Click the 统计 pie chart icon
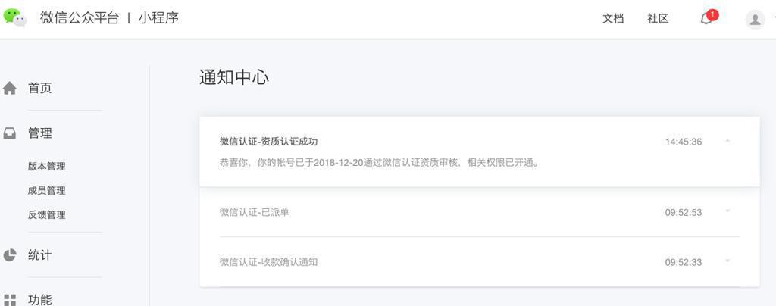The width and height of the screenshot is (776, 306). 10,255
